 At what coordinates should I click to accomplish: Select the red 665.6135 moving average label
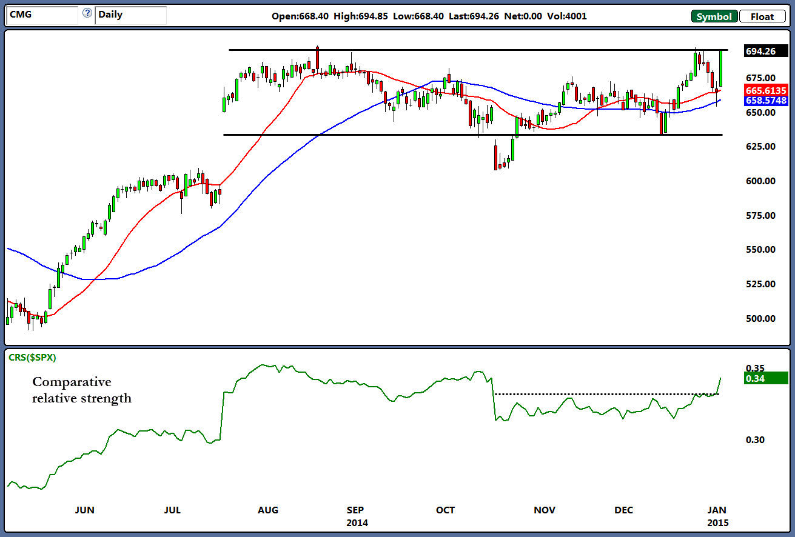click(x=765, y=90)
